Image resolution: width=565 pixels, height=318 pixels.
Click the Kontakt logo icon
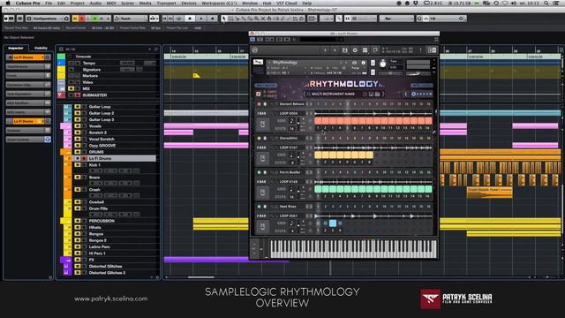point(255,50)
